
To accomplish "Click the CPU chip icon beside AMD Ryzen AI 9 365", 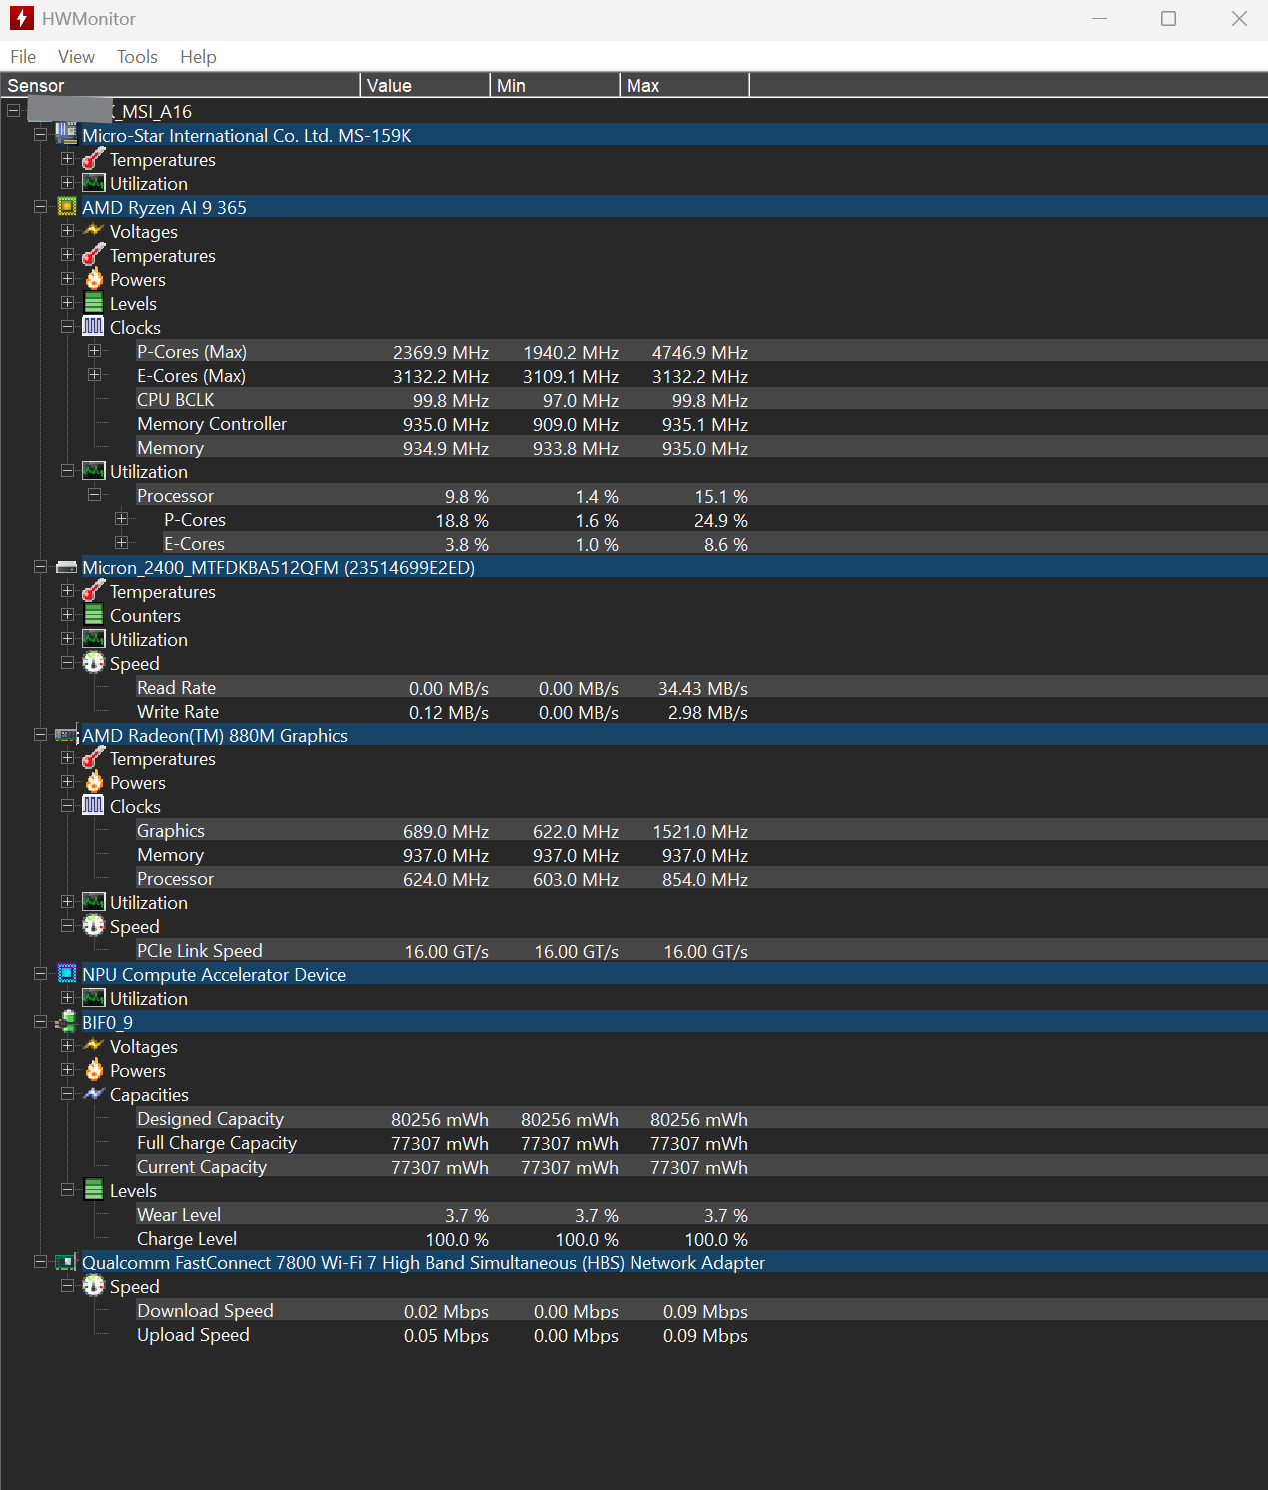I will point(66,206).
